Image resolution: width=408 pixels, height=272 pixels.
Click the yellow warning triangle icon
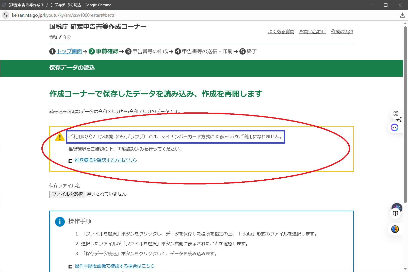(x=60, y=137)
